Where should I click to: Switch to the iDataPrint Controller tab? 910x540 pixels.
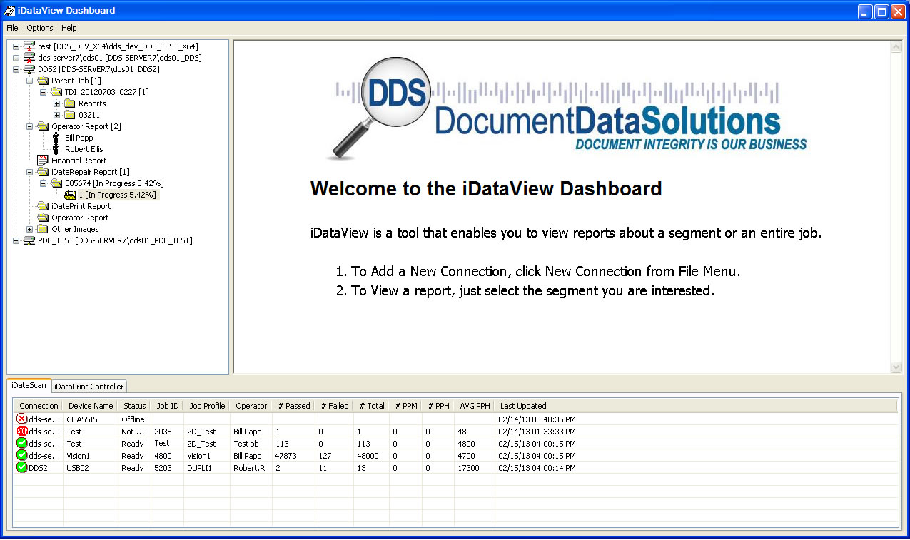tap(89, 387)
